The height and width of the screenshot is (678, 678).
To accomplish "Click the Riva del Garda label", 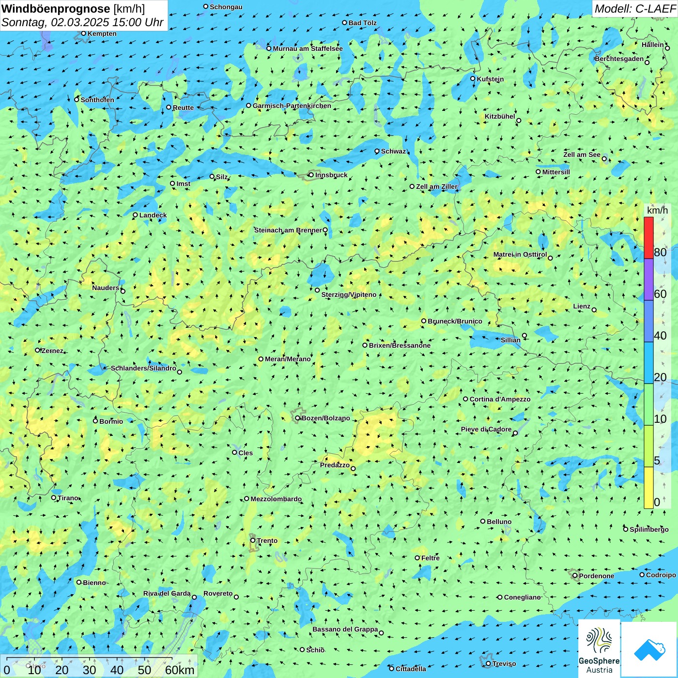I will pos(167,593).
